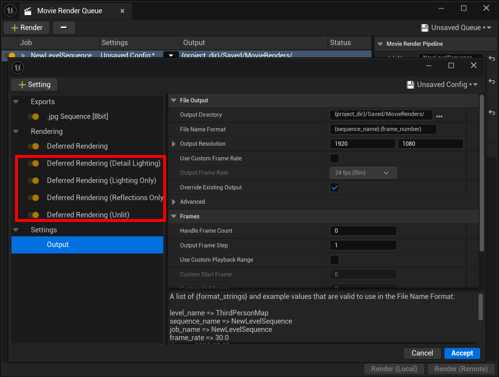Collapse the Exports category

16,102
